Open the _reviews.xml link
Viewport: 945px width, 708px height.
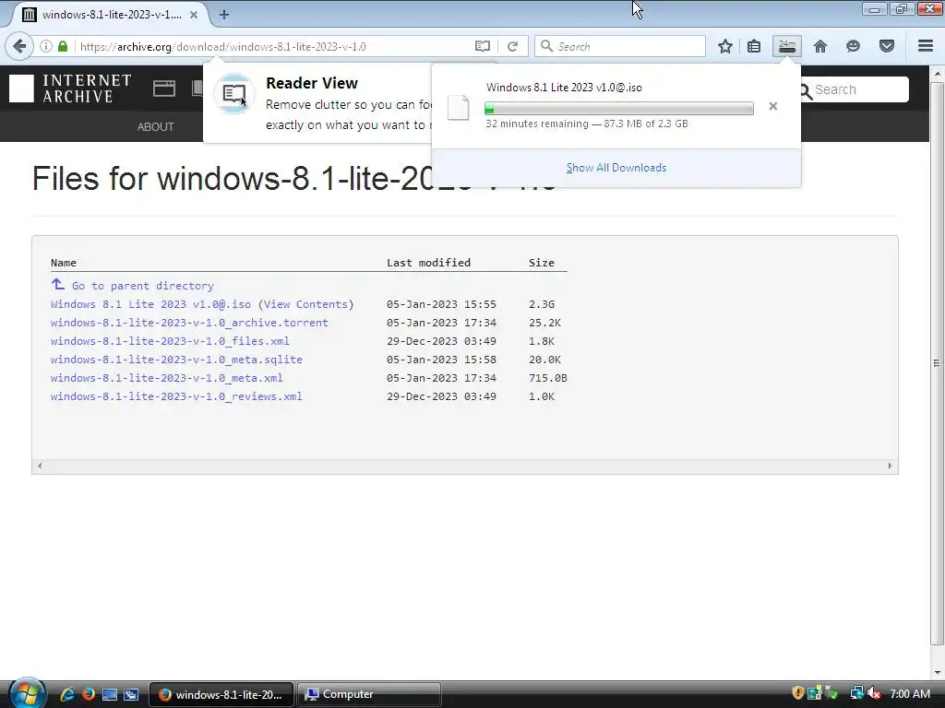(176, 396)
